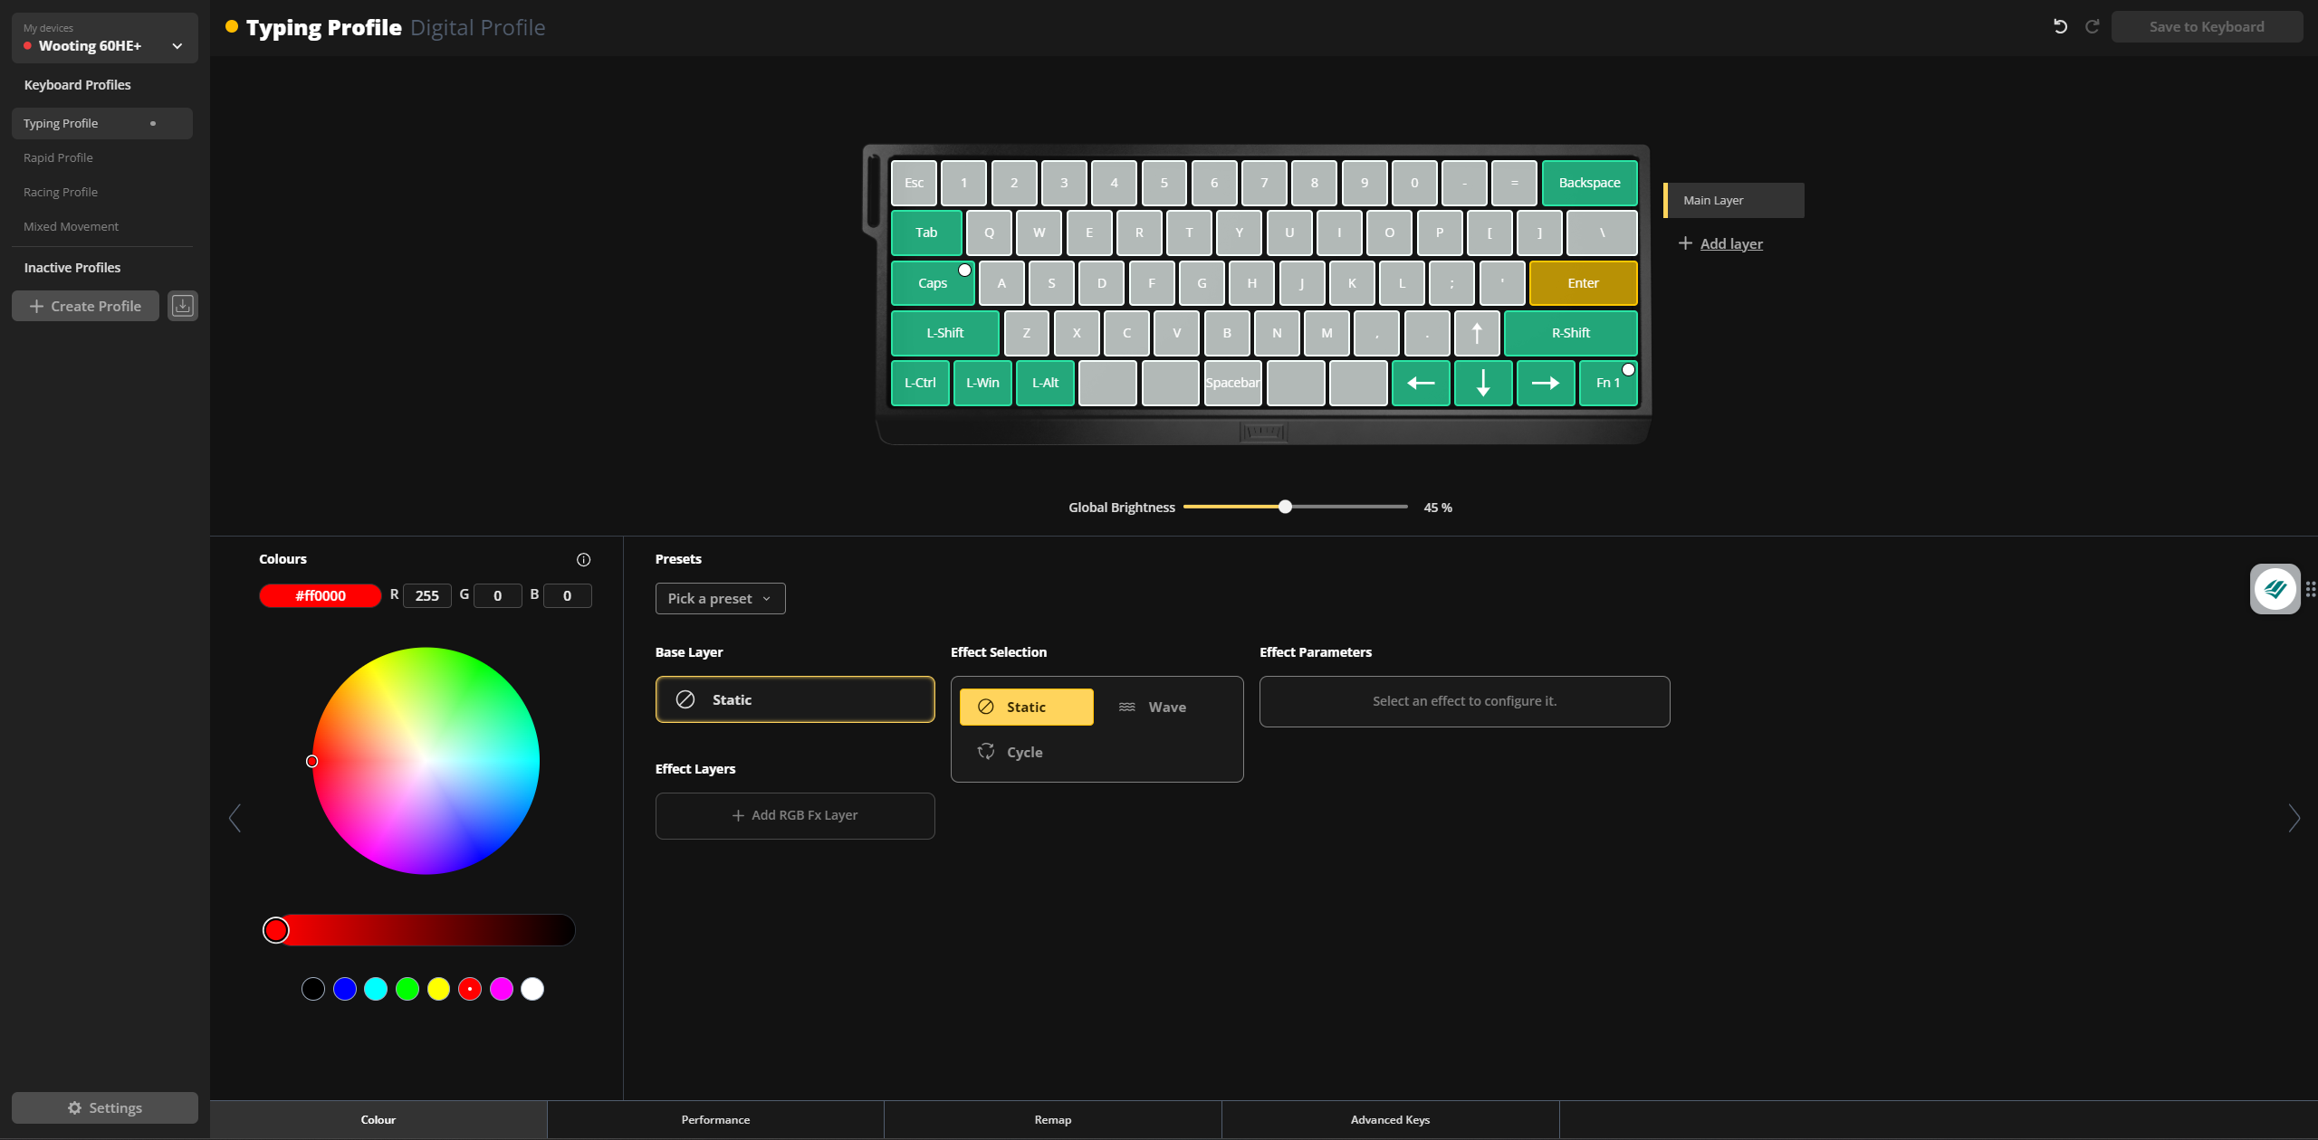The width and height of the screenshot is (2318, 1140).
Task: Click the import profile icon
Action: (183, 306)
